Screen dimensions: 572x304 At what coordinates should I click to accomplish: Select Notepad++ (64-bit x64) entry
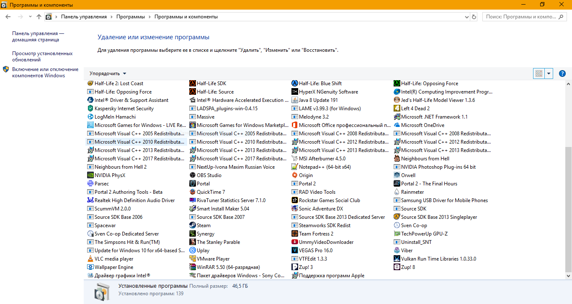pos(321,167)
